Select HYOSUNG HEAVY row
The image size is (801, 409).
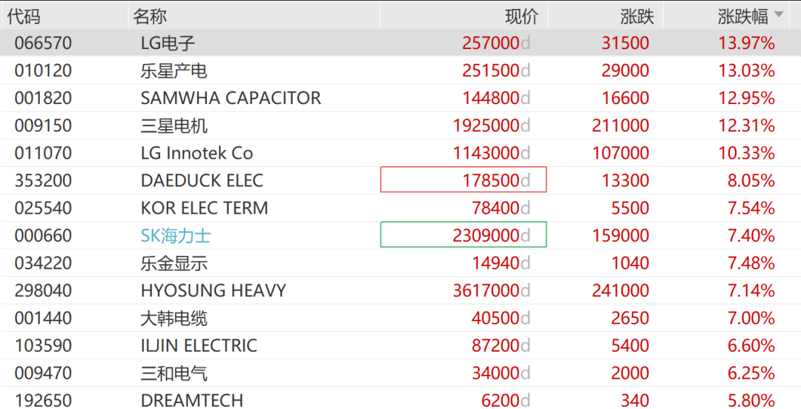click(x=400, y=290)
